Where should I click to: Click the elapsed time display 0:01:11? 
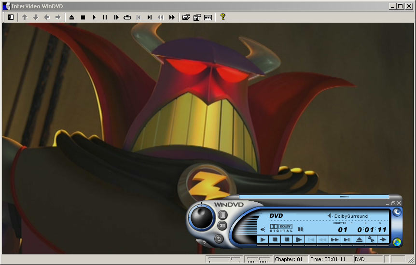point(372,230)
